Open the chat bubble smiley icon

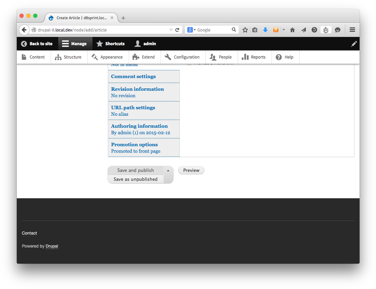click(338, 30)
